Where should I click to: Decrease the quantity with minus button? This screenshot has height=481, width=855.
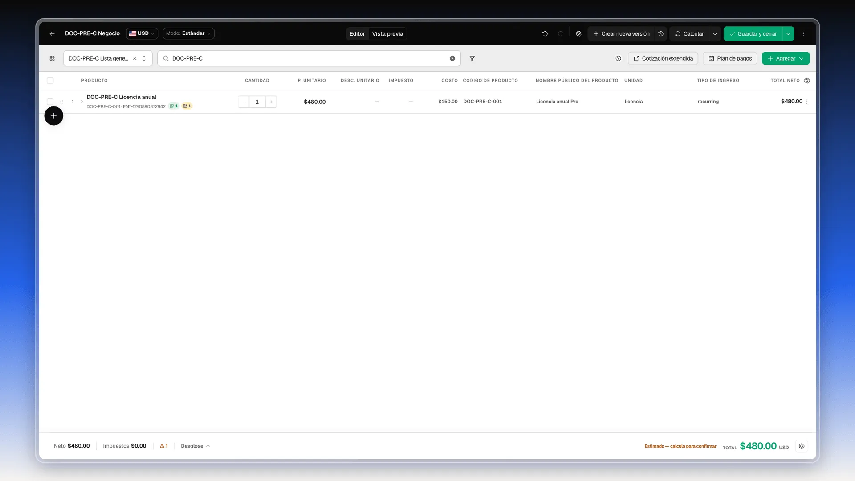coord(244,102)
